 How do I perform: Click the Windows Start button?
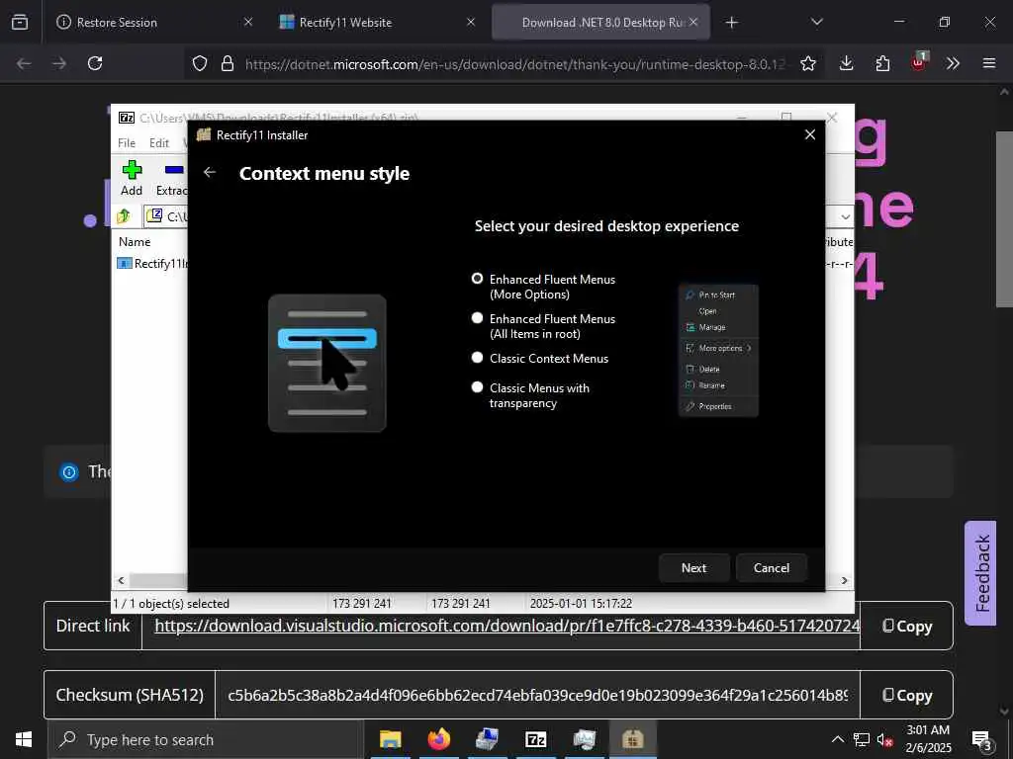pos(24,739)
